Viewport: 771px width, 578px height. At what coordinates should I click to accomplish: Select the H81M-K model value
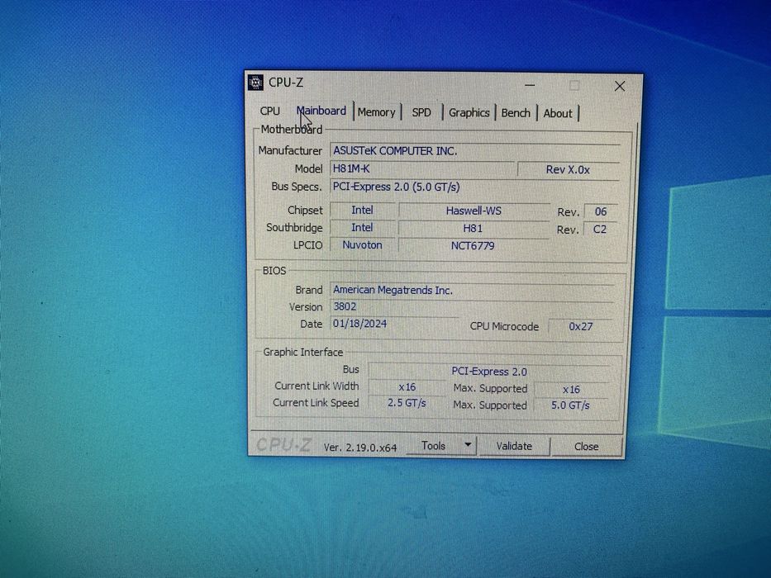[x=422, y=169]
